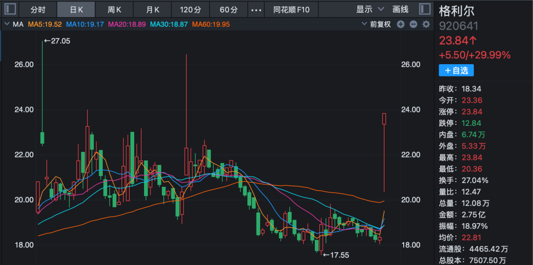Open the 画线 drawing tools
This screenshot has width=533, height=265.
[400, 9]
